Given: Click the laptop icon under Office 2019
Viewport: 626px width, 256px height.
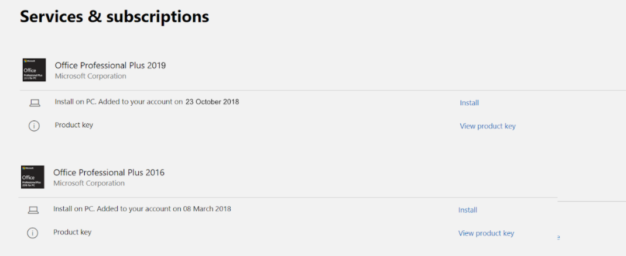Looking at the screenshot, I should [x=35, y=103].
